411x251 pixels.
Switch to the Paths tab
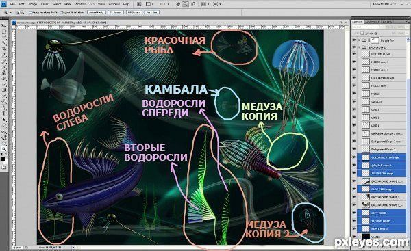(387, 22)
